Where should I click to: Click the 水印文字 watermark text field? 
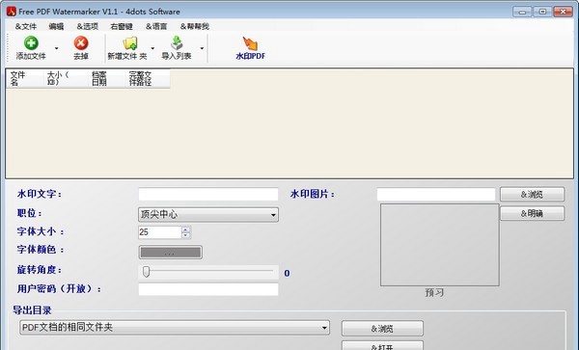[208, 195]
